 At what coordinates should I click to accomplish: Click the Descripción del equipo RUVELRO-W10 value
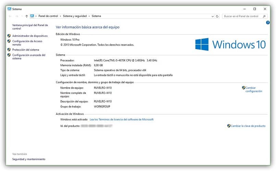coord(103,102)
